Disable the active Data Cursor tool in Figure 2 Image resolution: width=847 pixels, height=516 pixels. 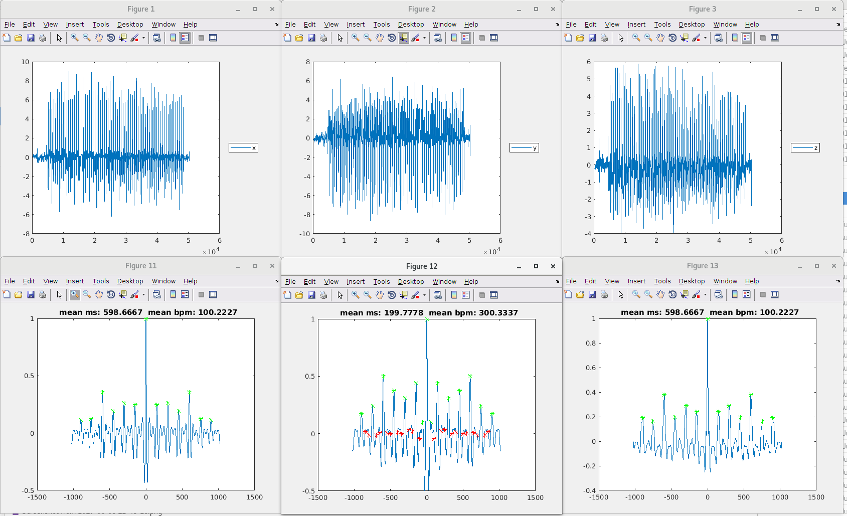pos(404,38)
